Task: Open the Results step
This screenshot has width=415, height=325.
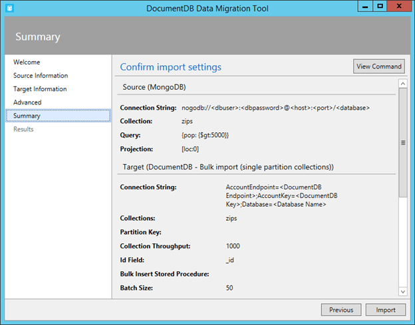Action: pyautogui.click(x=23, y=129)
